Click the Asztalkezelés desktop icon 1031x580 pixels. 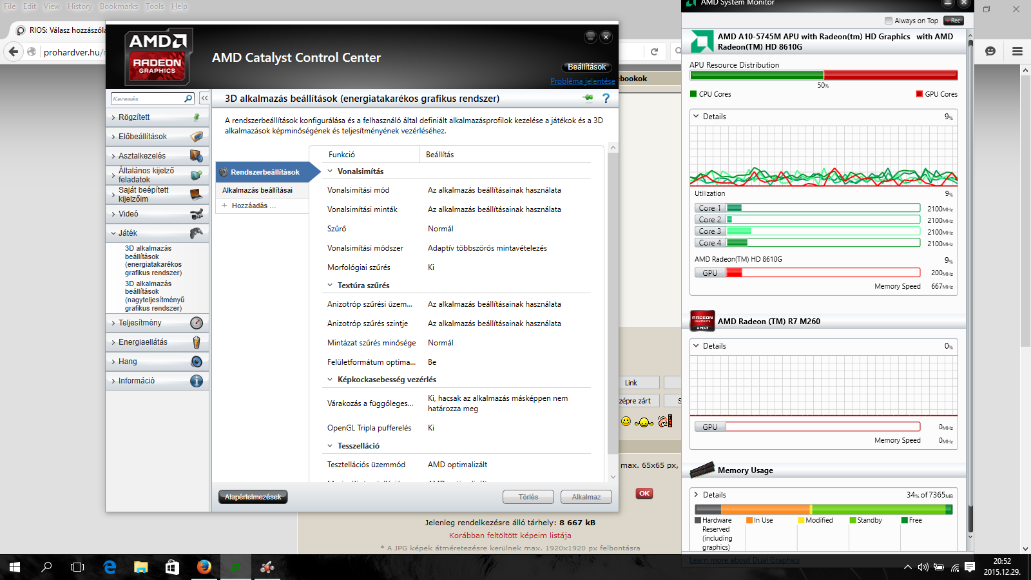coord(197,156)
